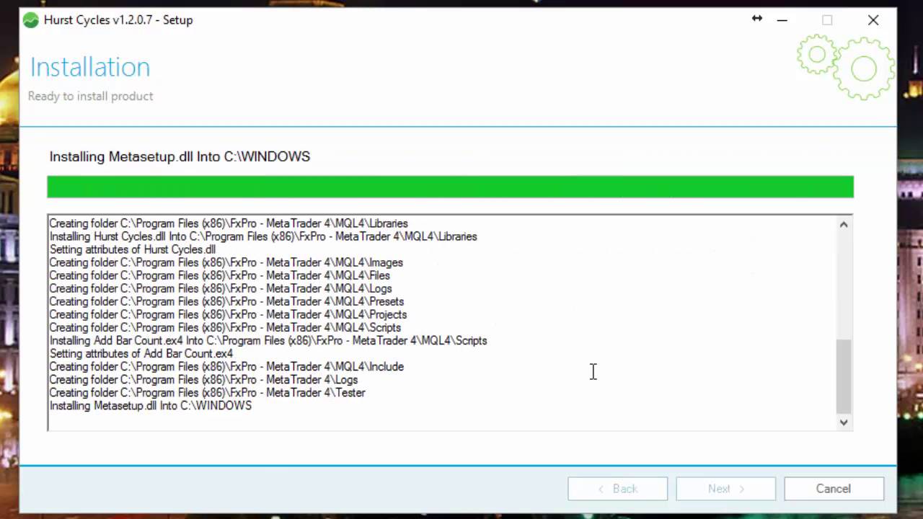Screen dimensions: 923x519
Task: Click 'Ready to install product' subtitle
Action: pos(90,96)
